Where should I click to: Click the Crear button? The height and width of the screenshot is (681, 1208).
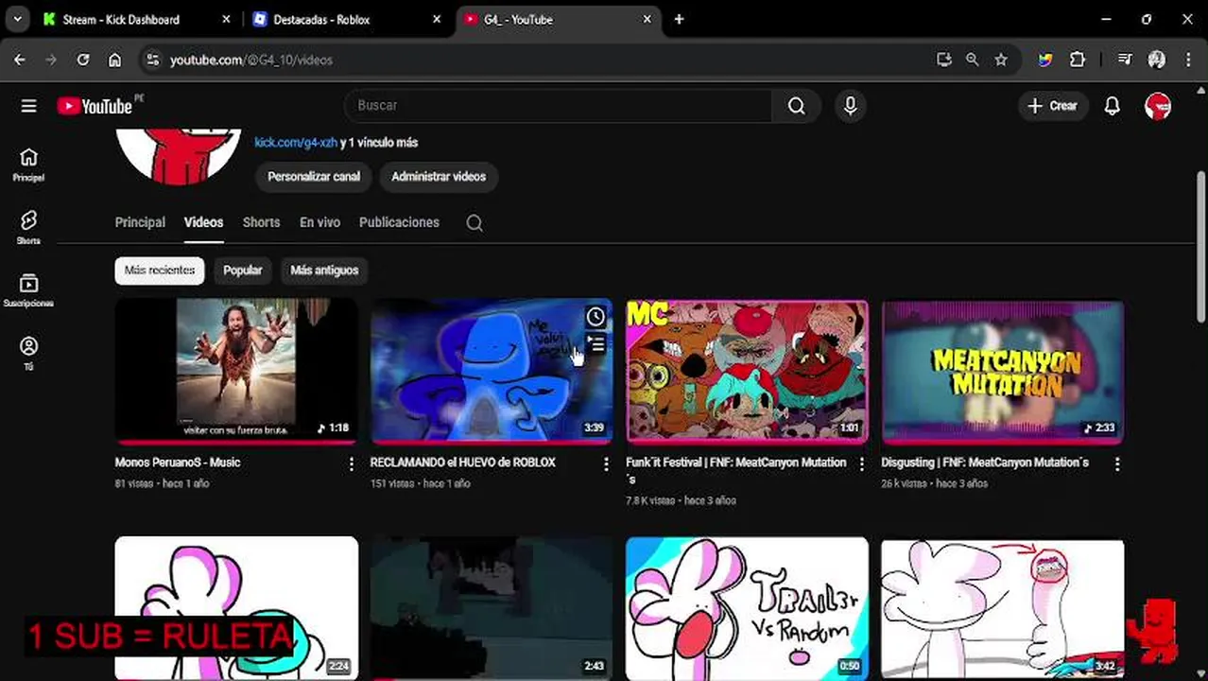coord(1053,106)
